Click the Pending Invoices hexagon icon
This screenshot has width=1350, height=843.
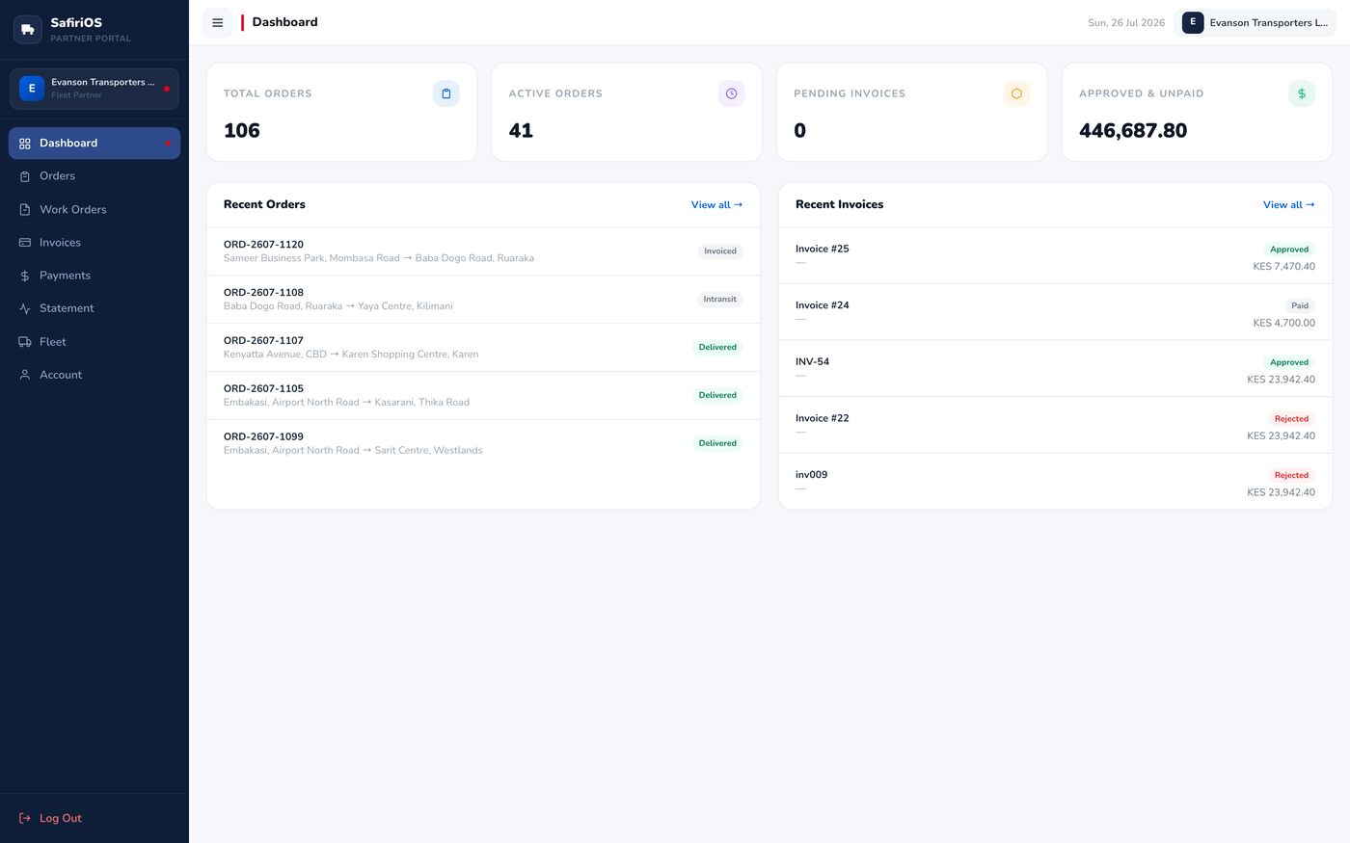1016,93
